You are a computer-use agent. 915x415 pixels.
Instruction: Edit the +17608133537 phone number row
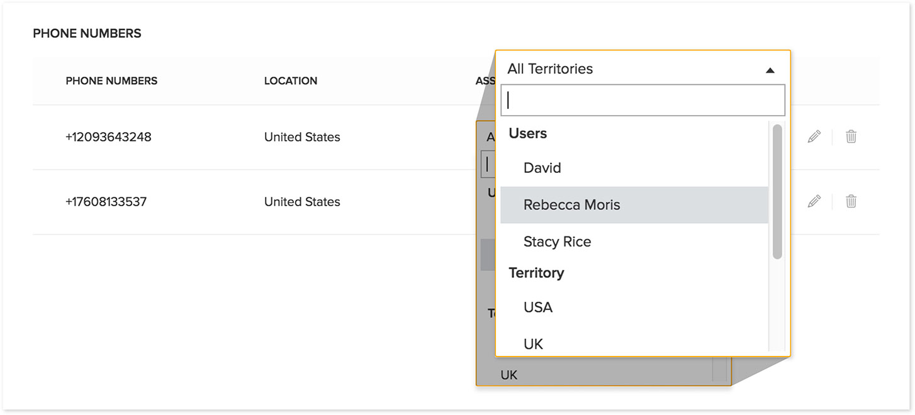pyautogui.click(x=814, y=201)
